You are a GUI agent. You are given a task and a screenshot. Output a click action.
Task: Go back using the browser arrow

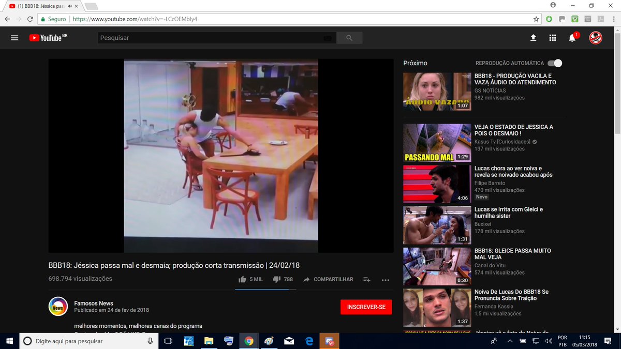pos(7,19)
